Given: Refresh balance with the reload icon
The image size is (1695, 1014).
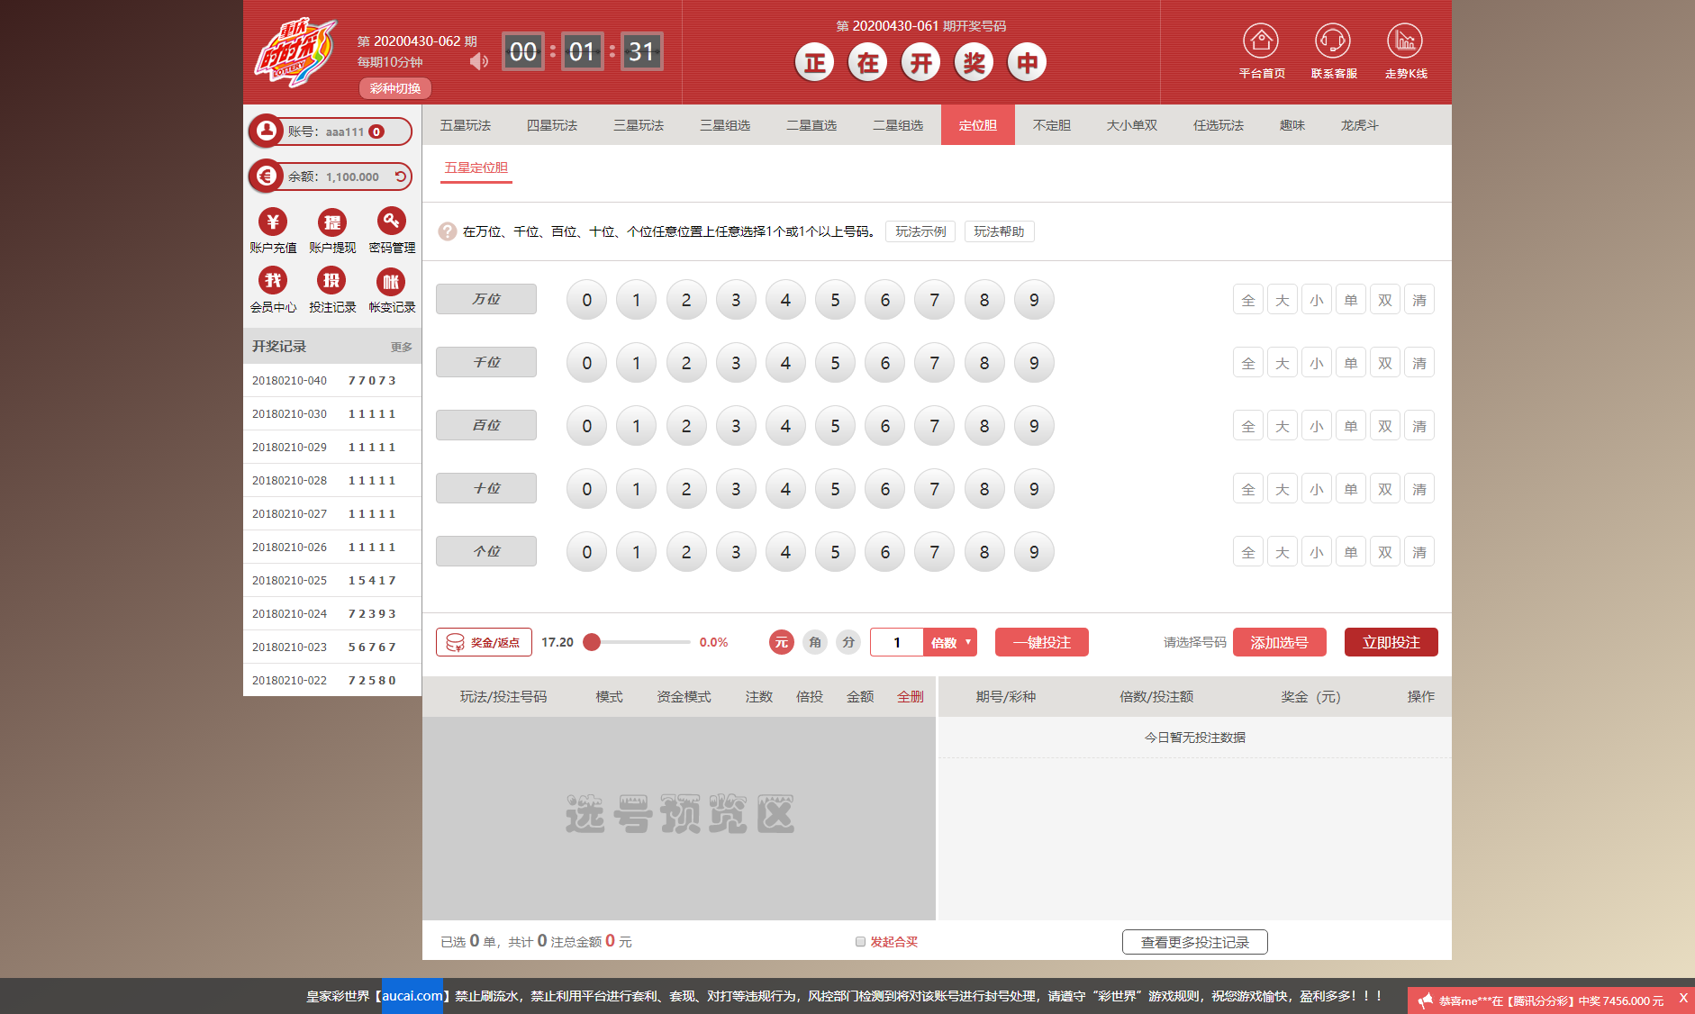Looking at the screenshot, I should pyautogui.click(x=400, y=177).
